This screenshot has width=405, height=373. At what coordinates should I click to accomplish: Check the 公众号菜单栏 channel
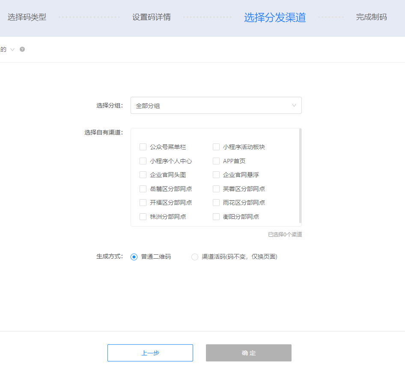point(143,147)
